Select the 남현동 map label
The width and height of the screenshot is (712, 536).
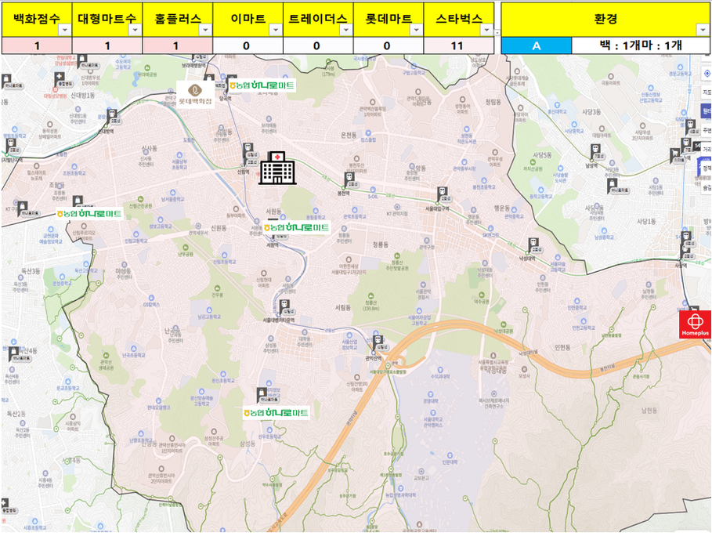649,410
